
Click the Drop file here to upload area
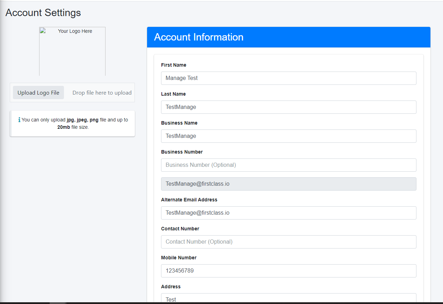102,92
